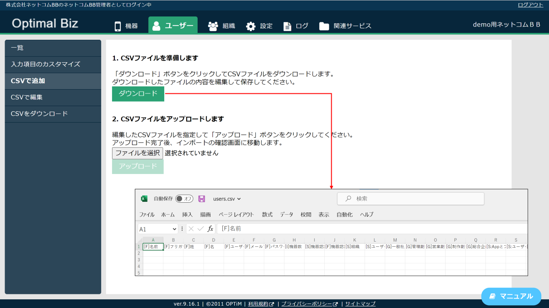Select the column A header

(153, 240)
